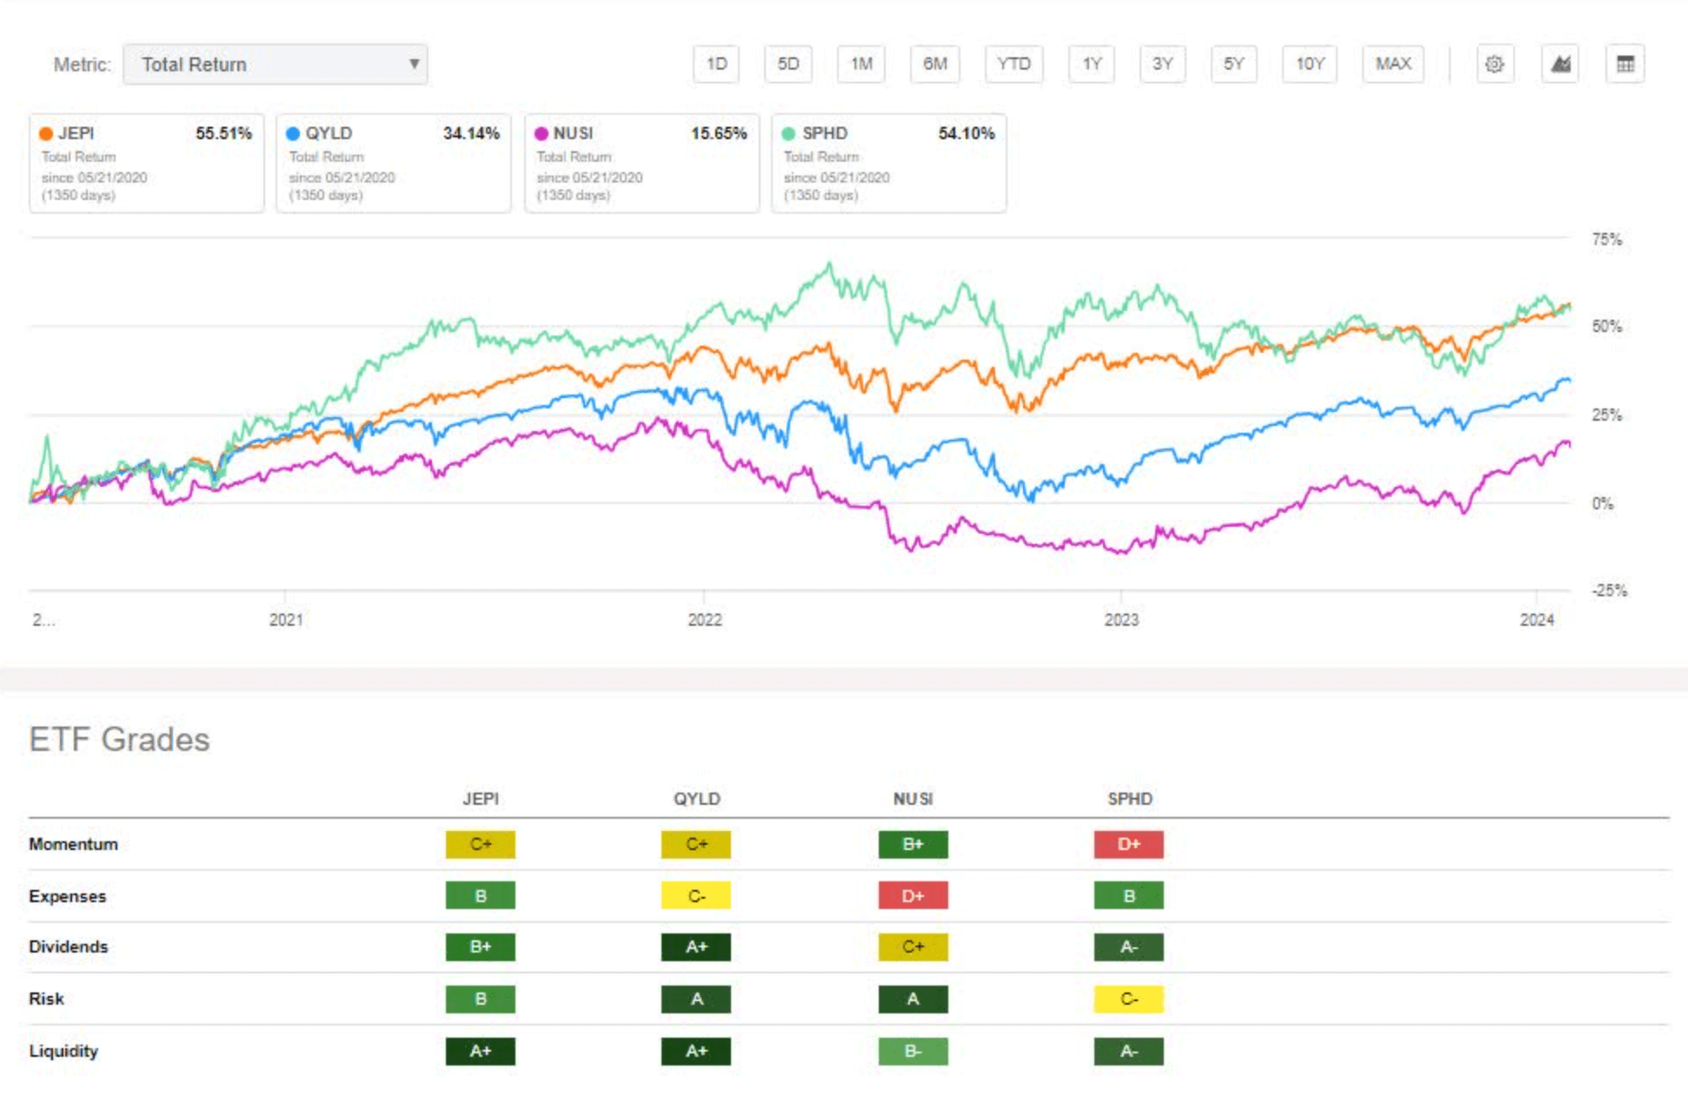
Task: Select the 1D time range
Action: tap(716, 64)
